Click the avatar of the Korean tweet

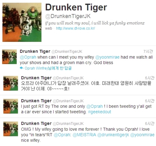pyautogui.click(x=11, y=83)
